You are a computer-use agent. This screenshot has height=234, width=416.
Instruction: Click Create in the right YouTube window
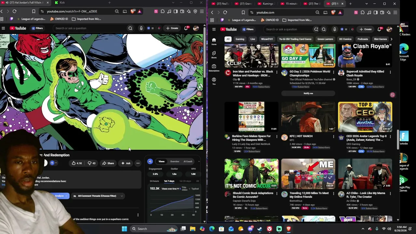(365, 29)
